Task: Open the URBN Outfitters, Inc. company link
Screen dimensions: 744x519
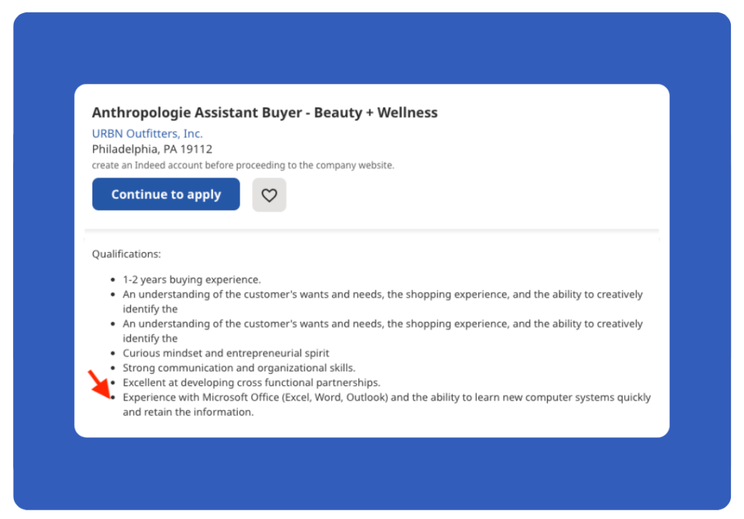Action: [x=147, y=134]
